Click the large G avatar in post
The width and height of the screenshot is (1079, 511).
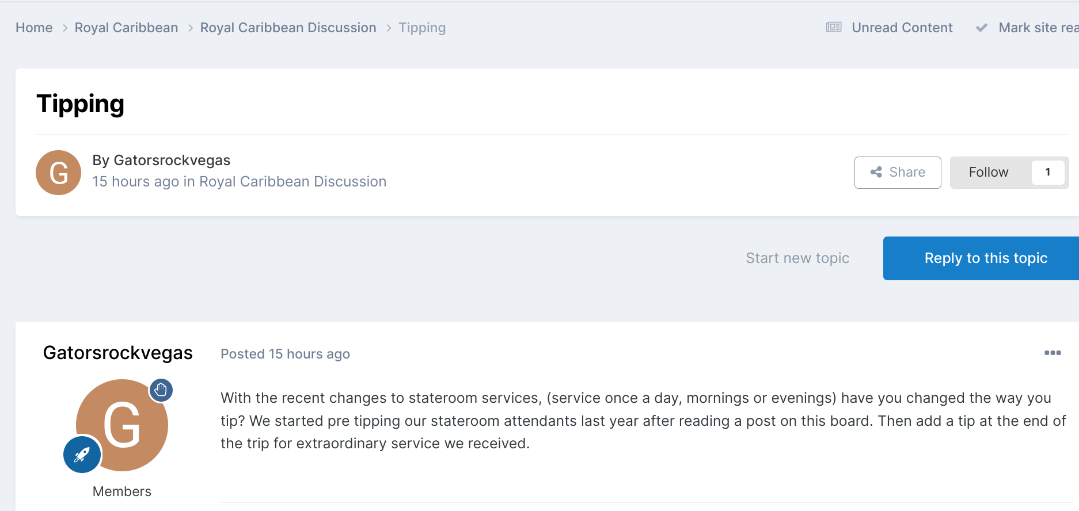pos(122,425)
